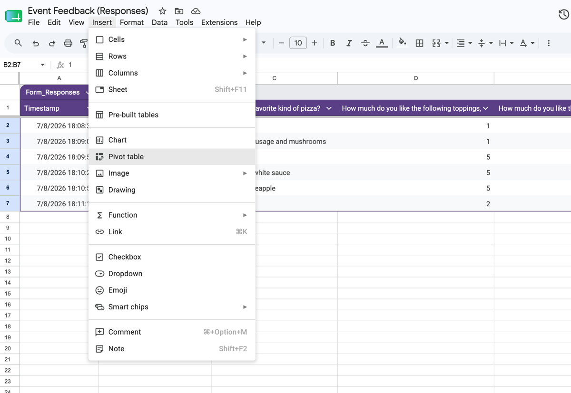Screen dimensions: 571x393
Task: Click the Google Sheets home icon
Action: click(x=13, y=16)
